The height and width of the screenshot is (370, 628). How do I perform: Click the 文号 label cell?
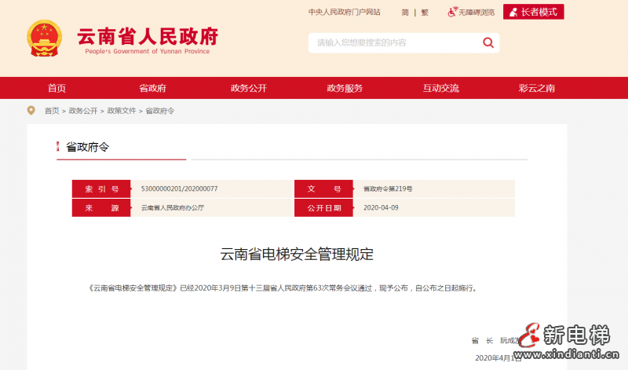[x=323, y=189]
